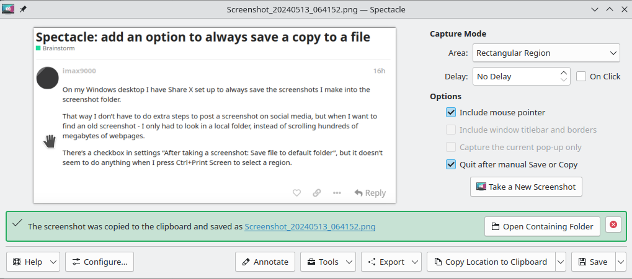Dismiss the saved notification with red X
This screenshot has width=632, height=279.
(613, 224)
